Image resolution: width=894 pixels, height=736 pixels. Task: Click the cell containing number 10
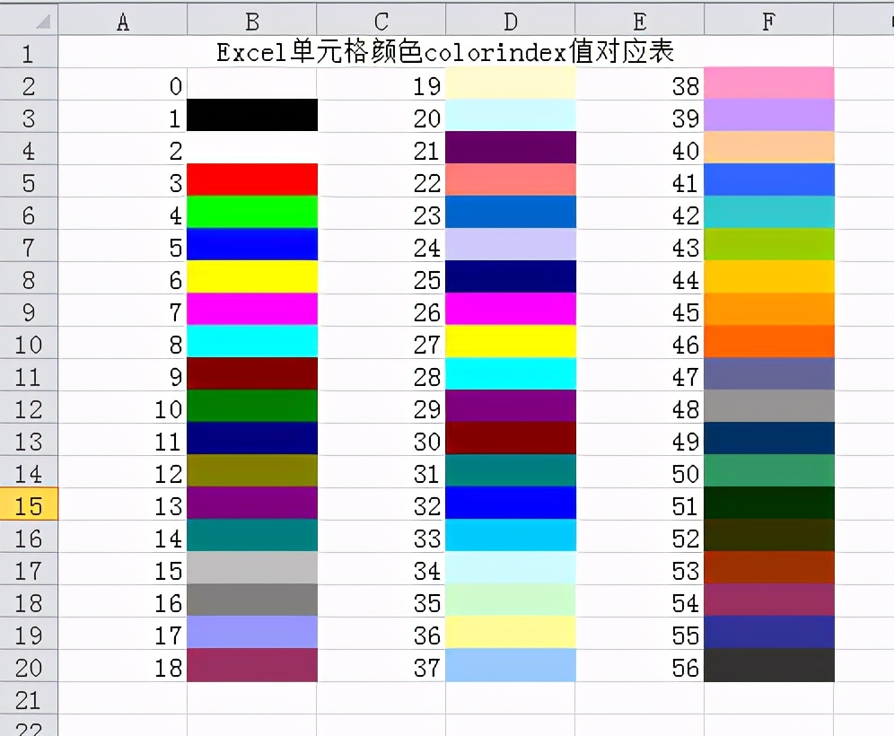coord(123,407)
